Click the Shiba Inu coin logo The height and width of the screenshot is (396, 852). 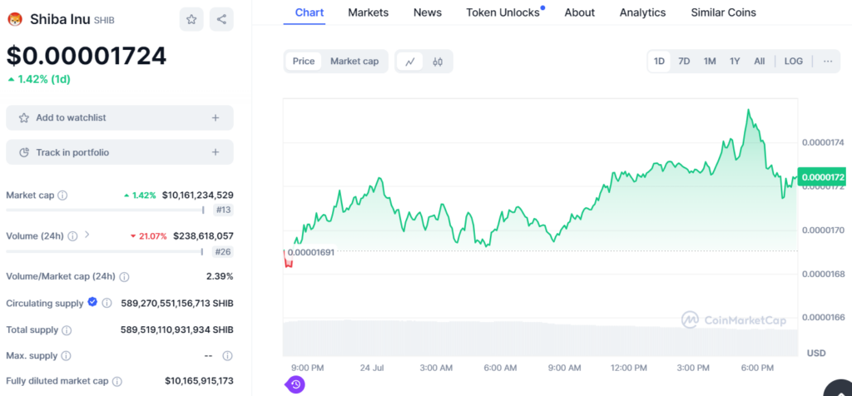(15, 20)
